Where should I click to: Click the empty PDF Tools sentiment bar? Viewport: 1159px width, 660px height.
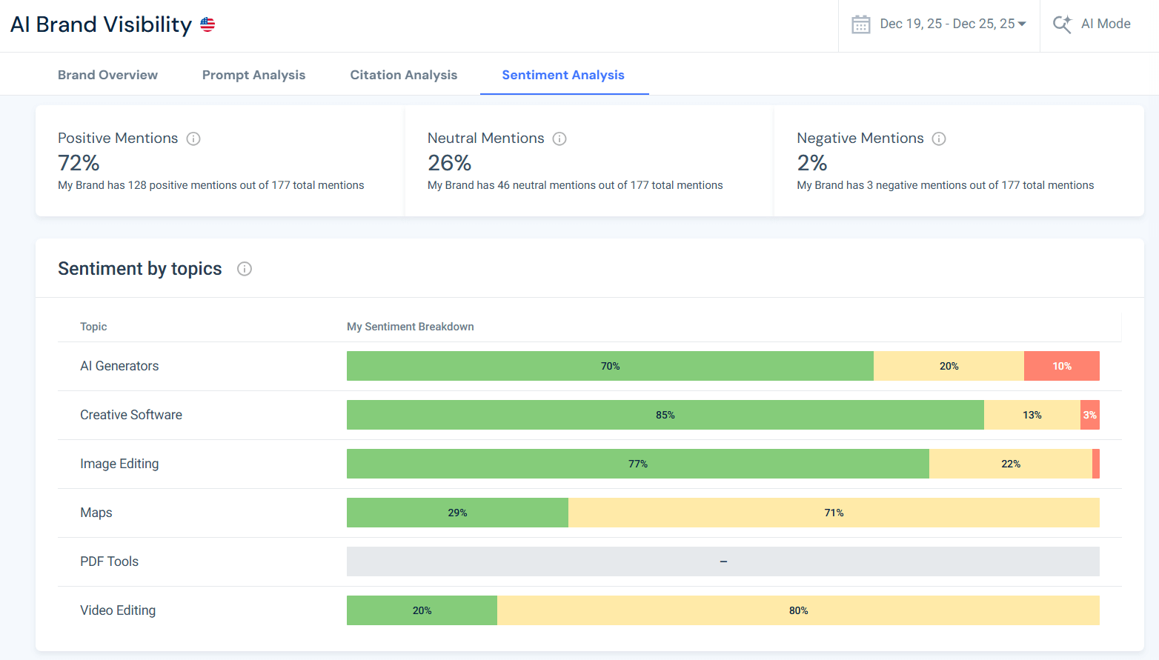coord(723,561)
